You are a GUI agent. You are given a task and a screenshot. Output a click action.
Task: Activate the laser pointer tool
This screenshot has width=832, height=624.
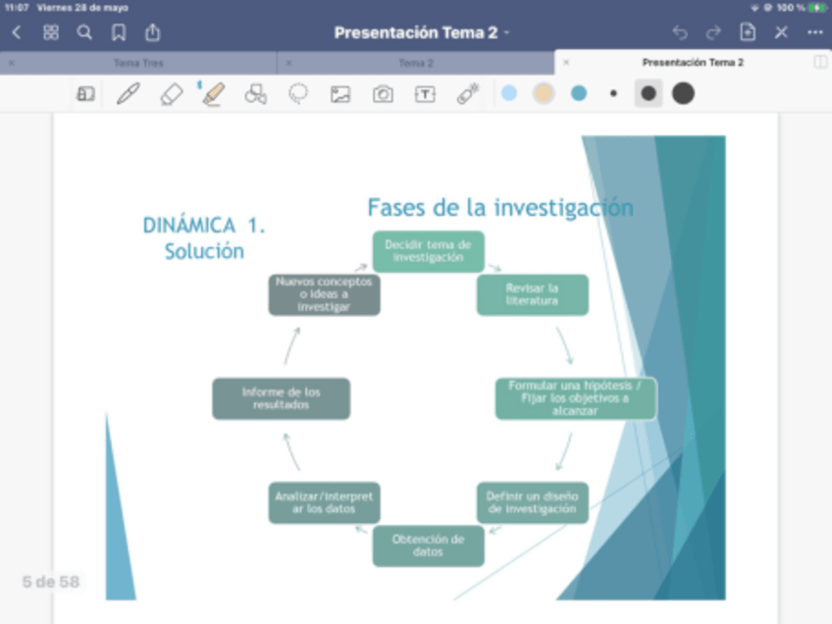pyautogui.click(x=467, y=94)
